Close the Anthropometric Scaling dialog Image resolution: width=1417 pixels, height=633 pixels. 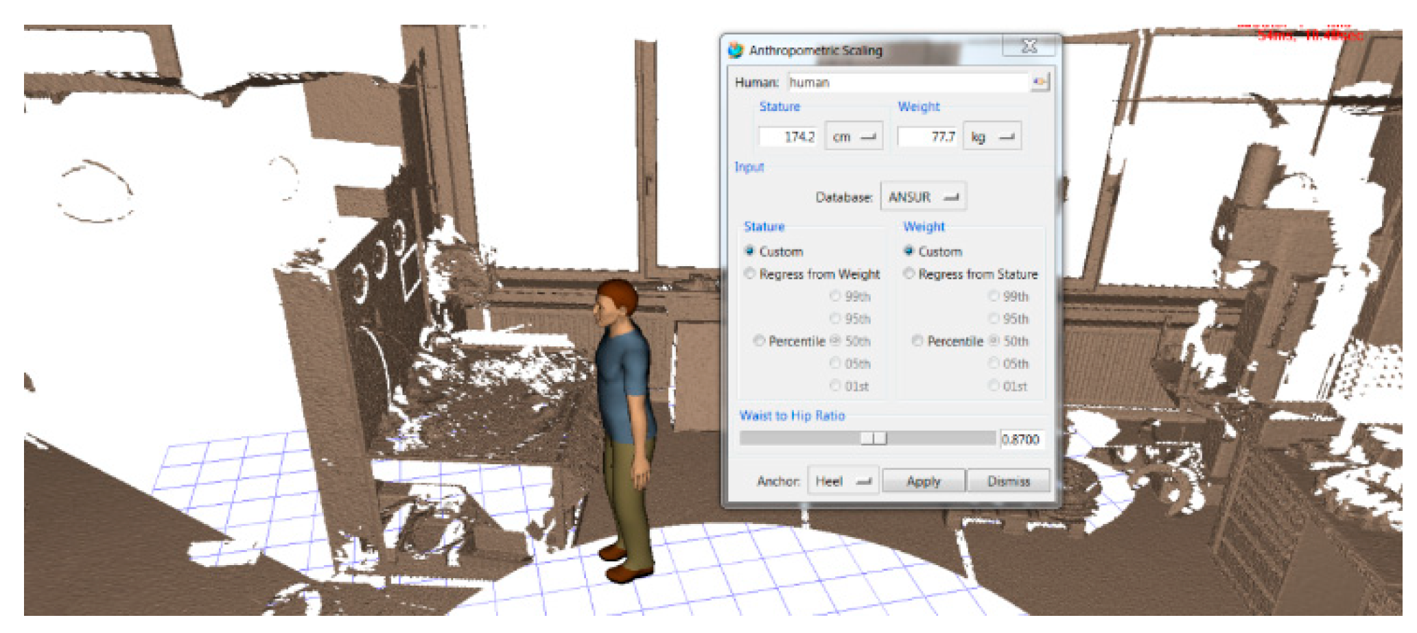click(x=1029, y=47)
